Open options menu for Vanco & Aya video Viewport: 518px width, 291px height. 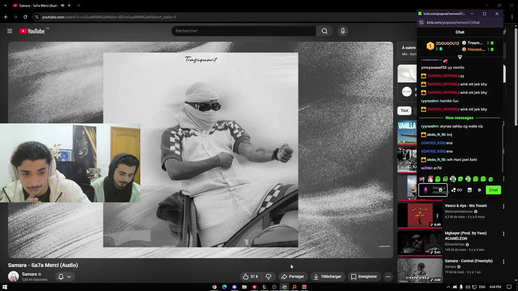click(503, 207)
